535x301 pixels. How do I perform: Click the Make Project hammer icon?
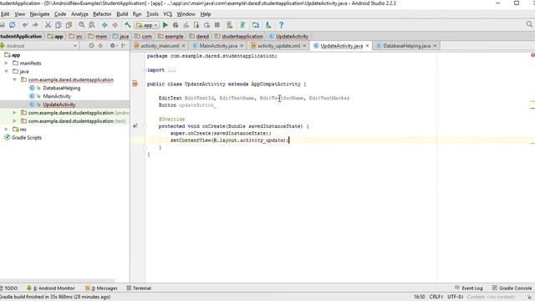[x=128, y=25]
